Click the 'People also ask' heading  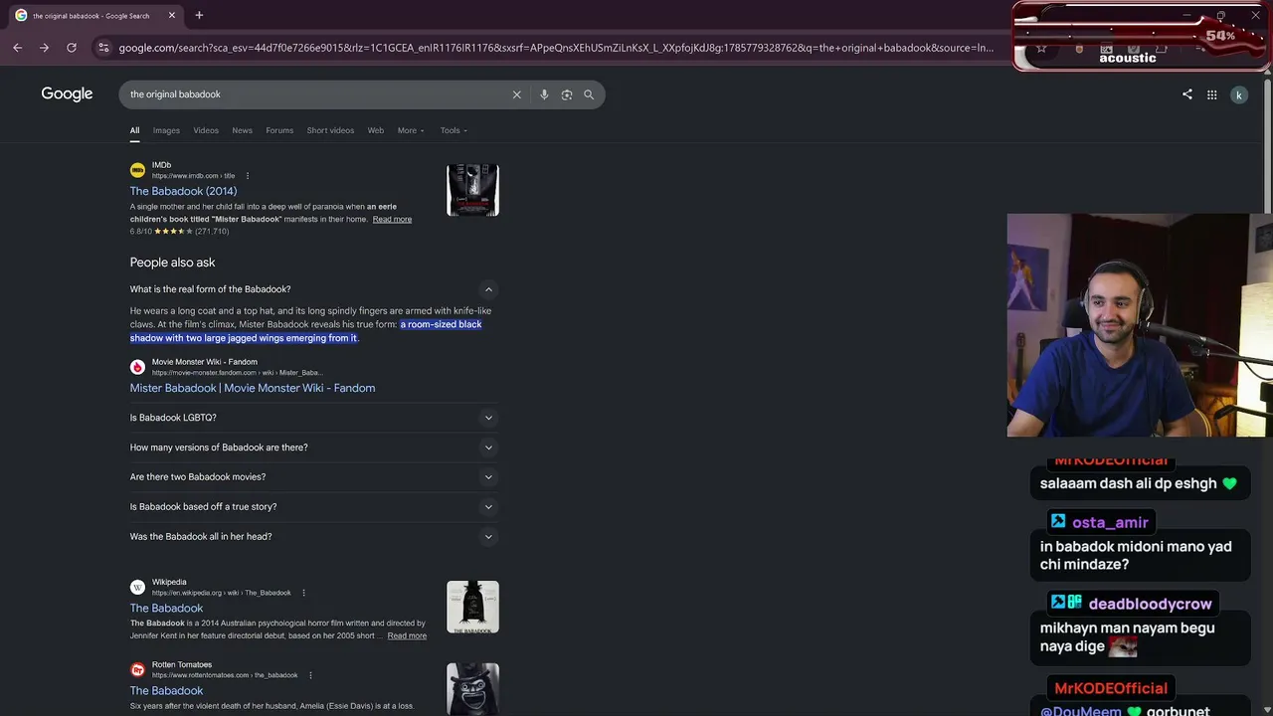point(172,263)
